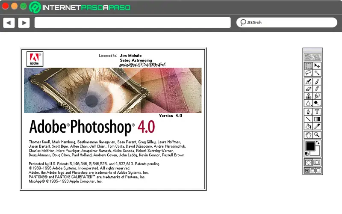
Task: Select the Lasso tool
Action: coord(308,73)
